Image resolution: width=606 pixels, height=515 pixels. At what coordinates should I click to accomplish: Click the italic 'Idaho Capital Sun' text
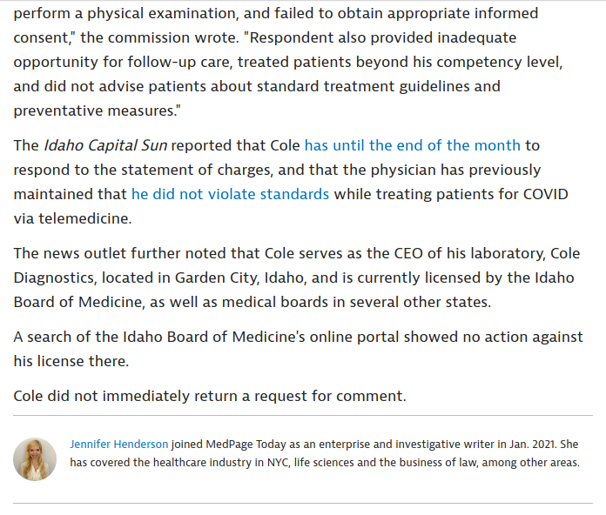[105, 145]
